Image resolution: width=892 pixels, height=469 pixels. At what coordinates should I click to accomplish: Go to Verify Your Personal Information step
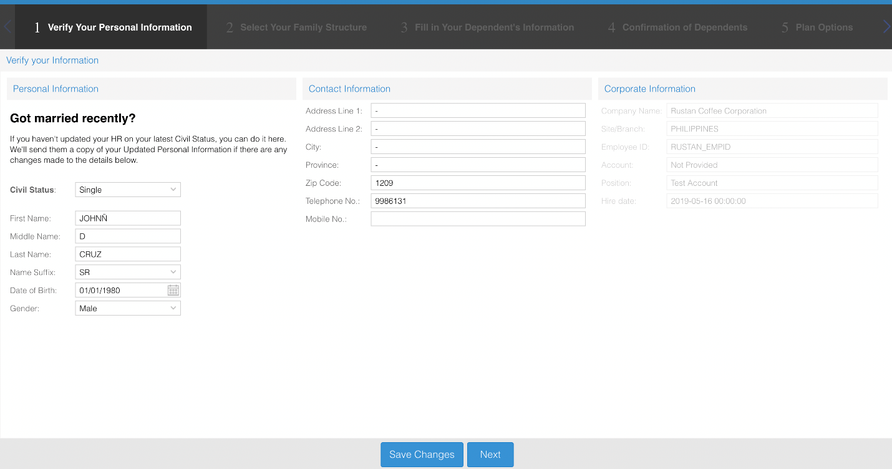(113, 27)
